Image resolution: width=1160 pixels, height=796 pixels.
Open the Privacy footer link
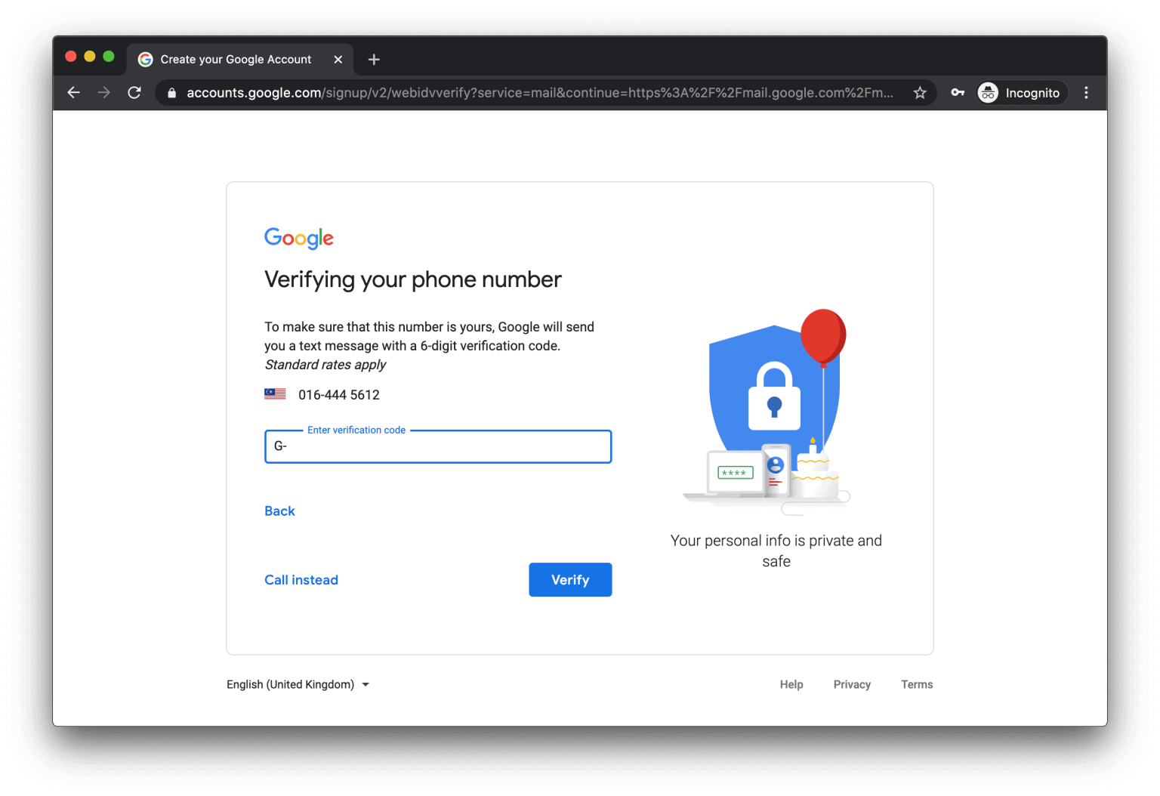852,684
